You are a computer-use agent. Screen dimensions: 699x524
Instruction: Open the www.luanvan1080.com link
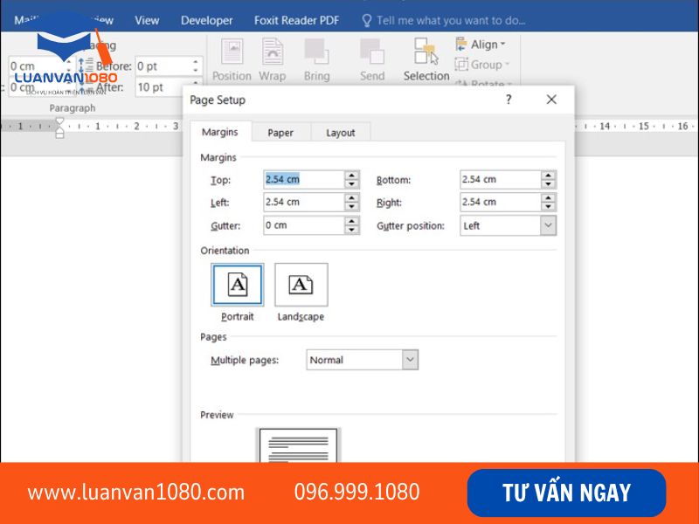coord(136,493)
